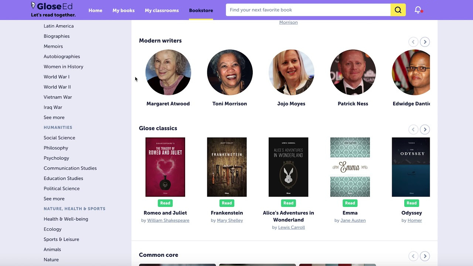This screenshot has height=266, width=473.
Task: Open Margaret Atwood's portrait
Action: pos(168,72)
